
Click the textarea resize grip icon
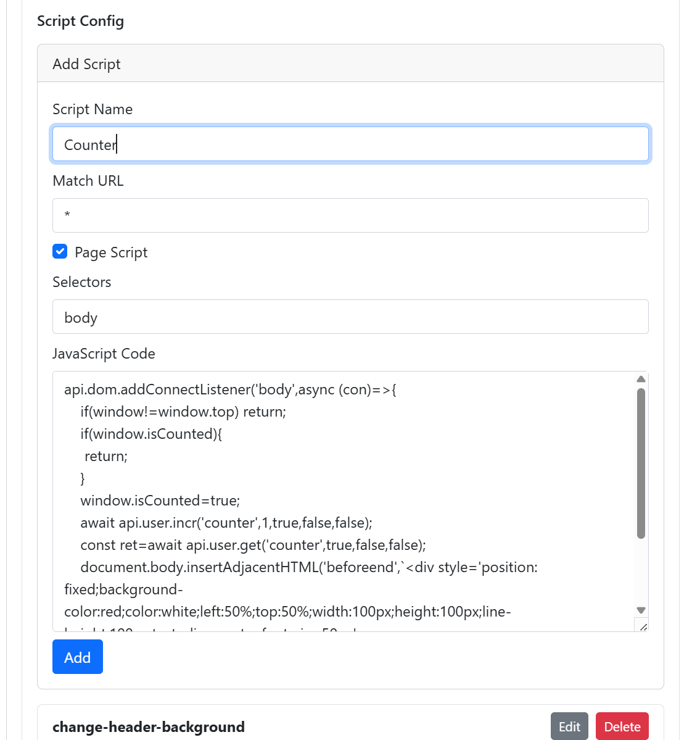[643, 626]
